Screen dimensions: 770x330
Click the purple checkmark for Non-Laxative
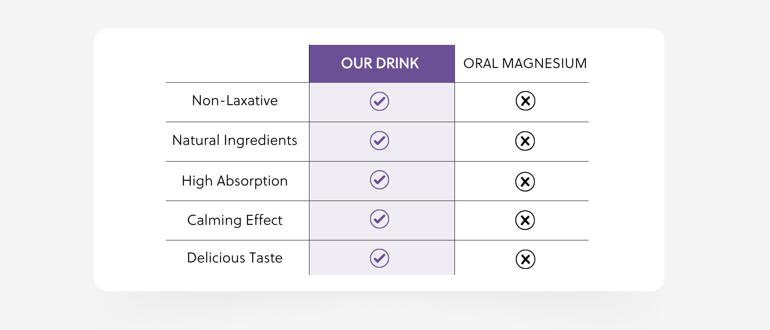pos(379,101)
